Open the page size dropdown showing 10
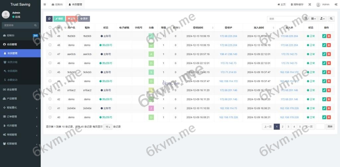340x167 pixels. [x=108, y=127]
